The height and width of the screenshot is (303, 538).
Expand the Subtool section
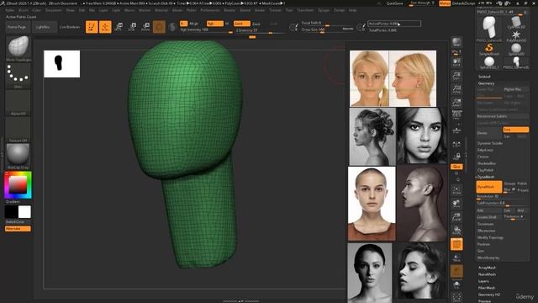coord(484,77)
